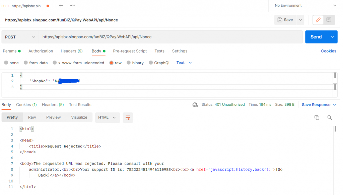Select the binary body type

click(x=129, y=63)
